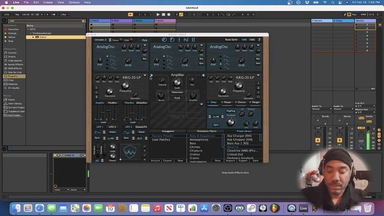Viewport: 384px width, 216px height.
Task: Select the Max for Live browser category
Action: 14,72
